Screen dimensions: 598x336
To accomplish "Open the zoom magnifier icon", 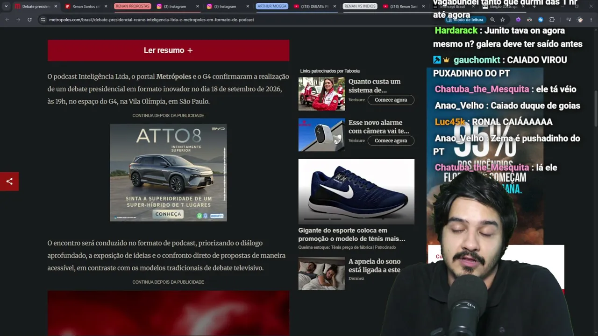I will coord(492,20).
